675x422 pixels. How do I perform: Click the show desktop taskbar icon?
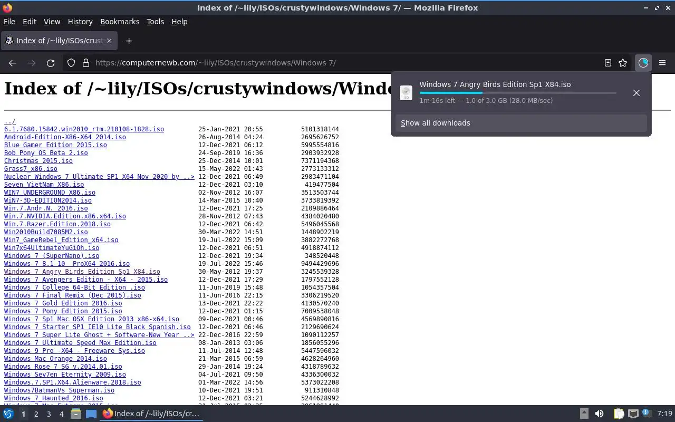(x=91, y=414)
